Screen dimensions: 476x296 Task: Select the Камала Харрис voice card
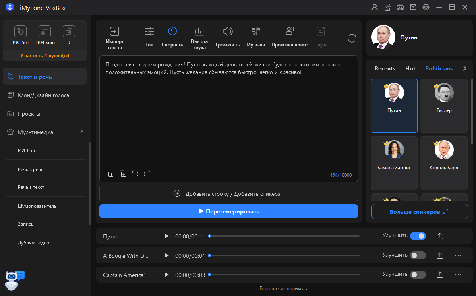tap(394, 163)
